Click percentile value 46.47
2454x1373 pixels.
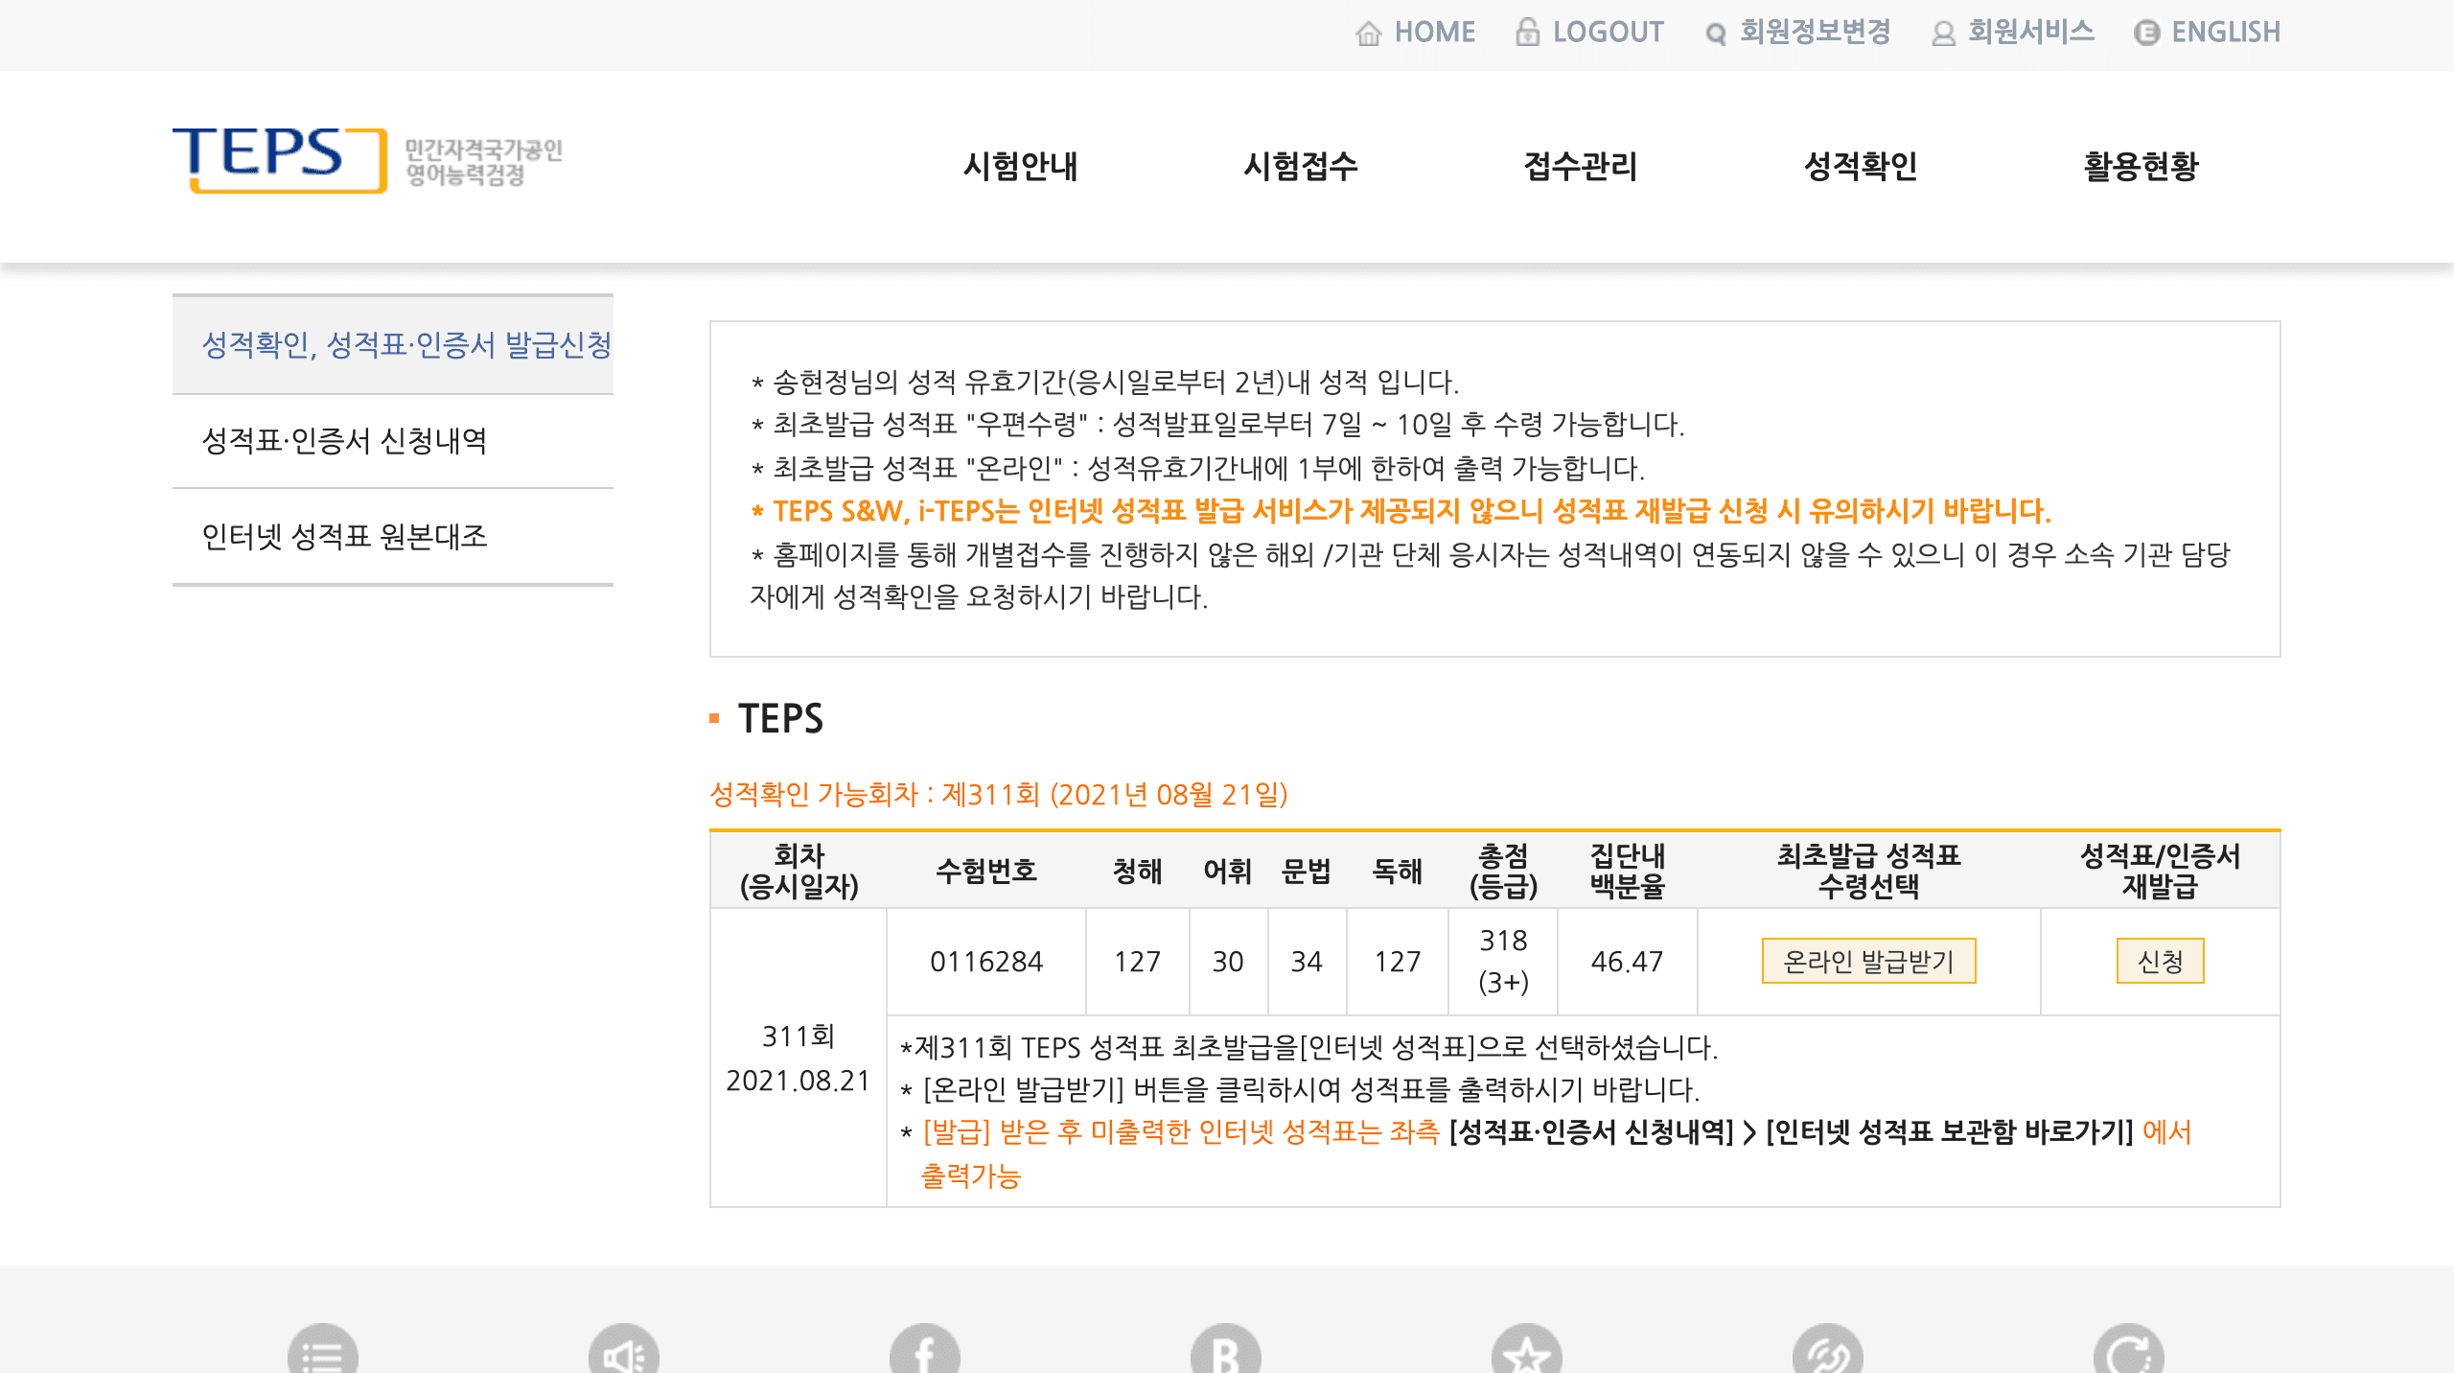[1627, 962]
